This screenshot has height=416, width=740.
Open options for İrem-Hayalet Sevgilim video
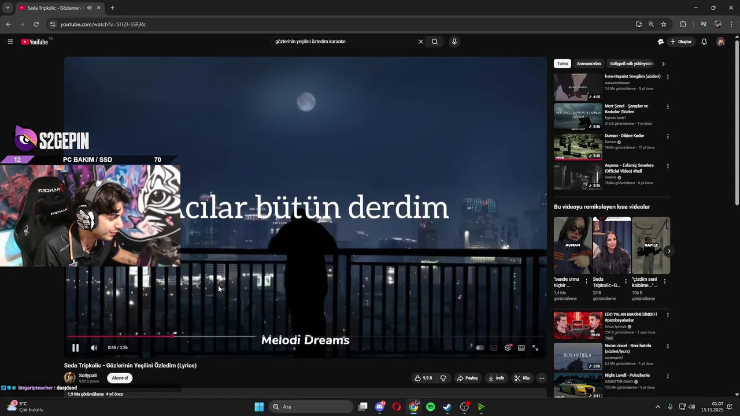(x=668, y=77)
